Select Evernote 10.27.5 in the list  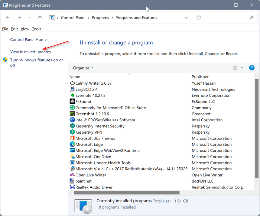(90, 95)
